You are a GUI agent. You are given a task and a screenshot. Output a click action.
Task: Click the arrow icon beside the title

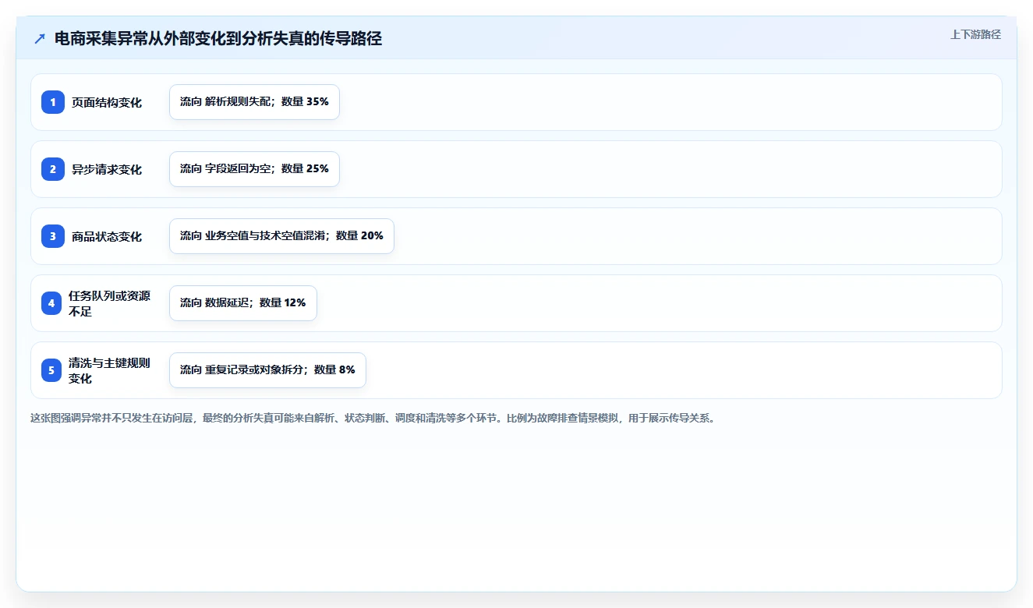(x=40, y=38)
